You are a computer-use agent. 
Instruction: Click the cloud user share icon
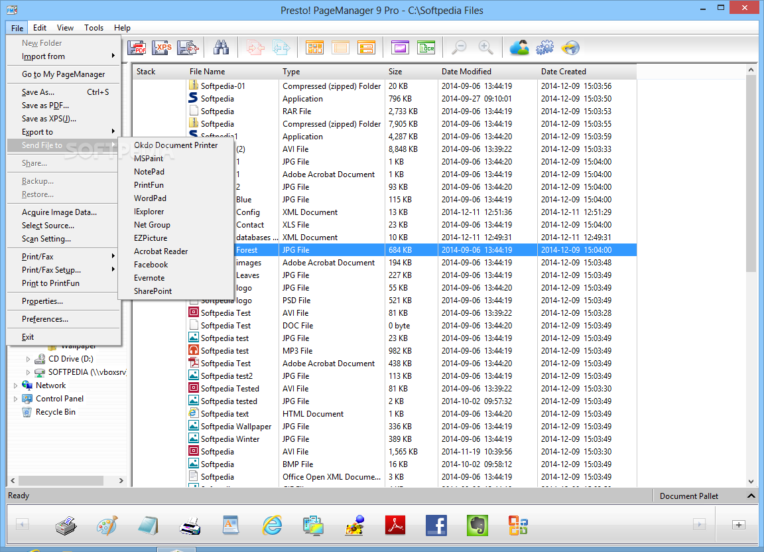pos(519,47)
